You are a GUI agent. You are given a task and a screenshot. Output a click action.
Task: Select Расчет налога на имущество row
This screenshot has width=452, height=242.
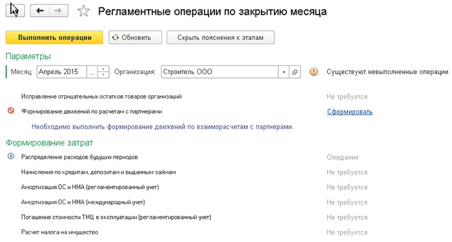coord(60,232)
